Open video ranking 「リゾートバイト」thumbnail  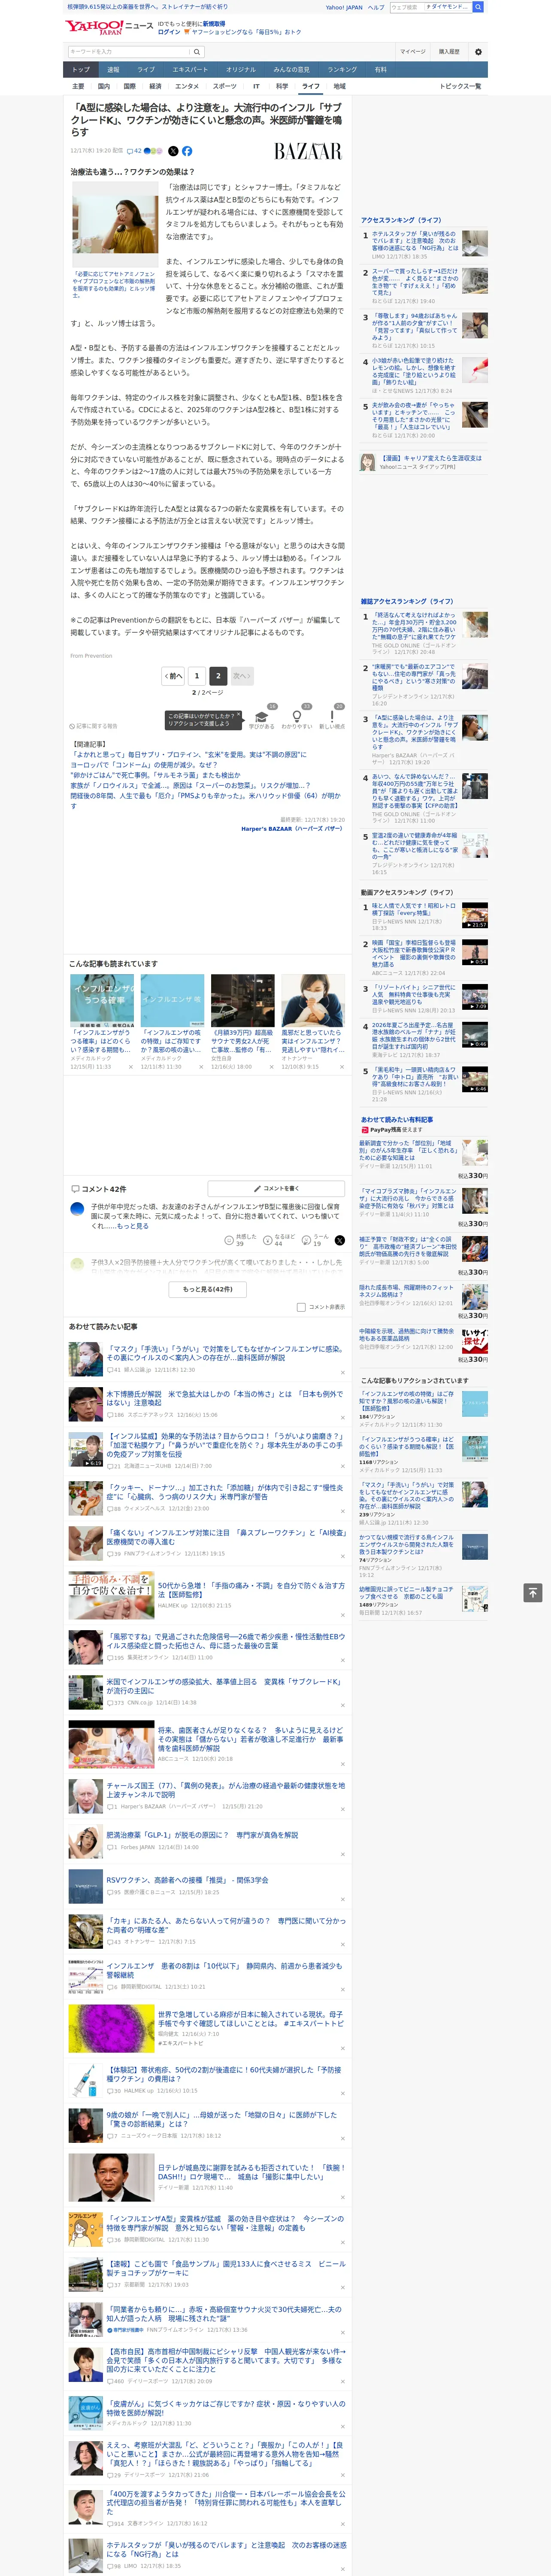pos(475,997)
